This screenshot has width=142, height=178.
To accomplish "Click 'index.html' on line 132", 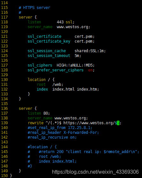I will (x=64, y=89).
